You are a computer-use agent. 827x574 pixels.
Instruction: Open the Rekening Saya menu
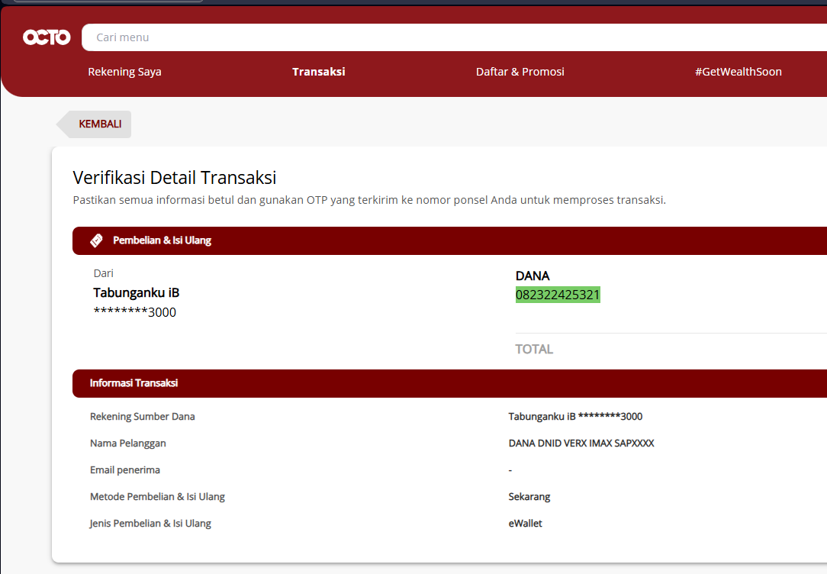click(x=124, y=72)
